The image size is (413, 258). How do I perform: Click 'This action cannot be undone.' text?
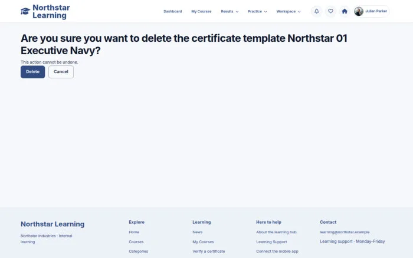tap(49, 62)
